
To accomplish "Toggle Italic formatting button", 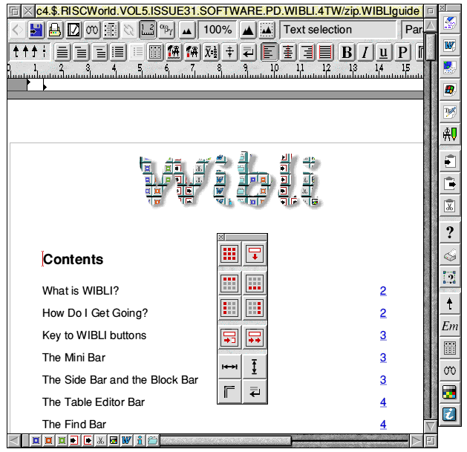I will click(365, 53).
